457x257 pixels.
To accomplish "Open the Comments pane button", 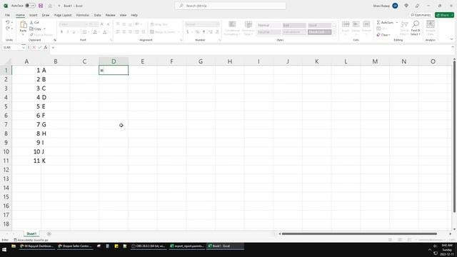I will tap(421, 15).
